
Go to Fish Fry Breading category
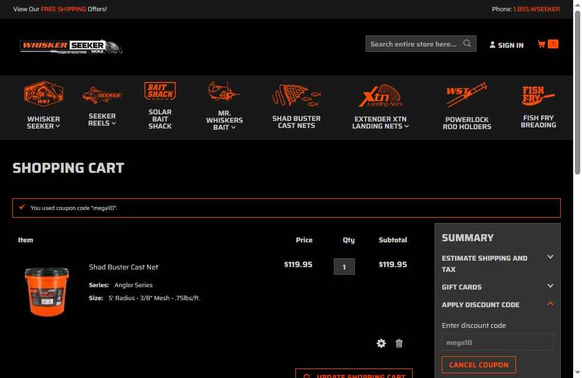tap(538, 121)
